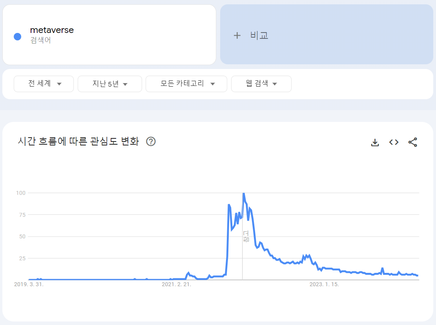Open the 모든 카테고리 category dropdown
Screen dimensions: 436x325
[x=186, y=84]
